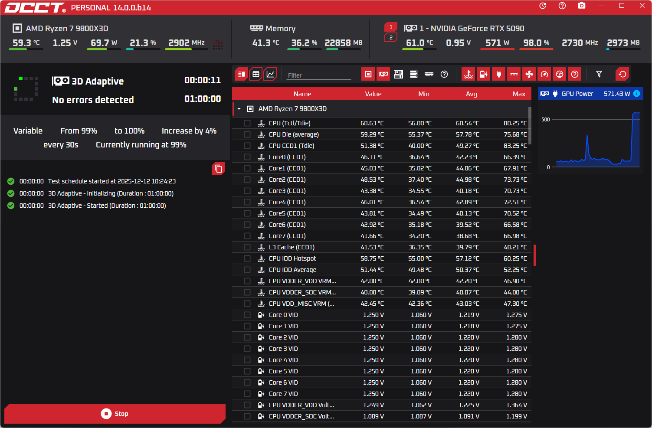Sort the table by Avg column
This screenshot has height=428, width=652.
tap(472, 94)
